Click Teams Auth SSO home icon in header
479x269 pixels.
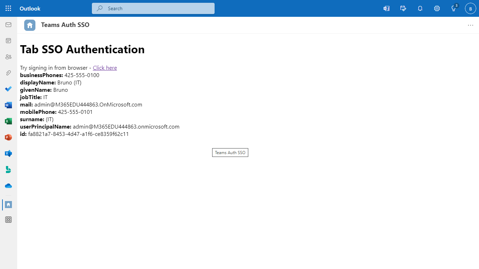30,25
